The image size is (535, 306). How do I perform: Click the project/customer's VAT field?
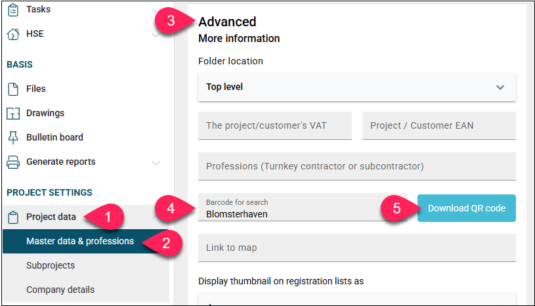[275, 125]
